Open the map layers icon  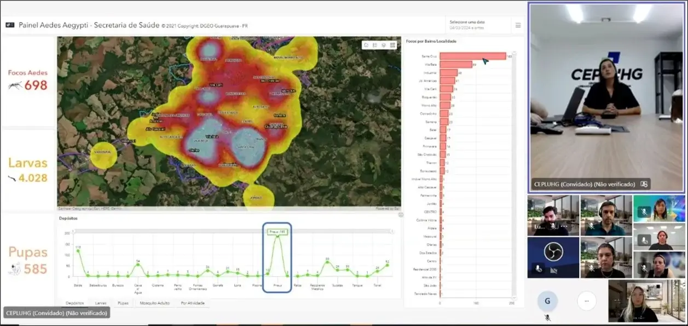[x=384, y=45]
